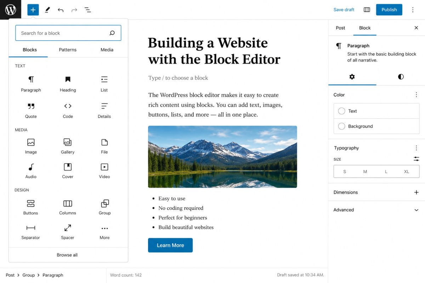Insert a Code block
Viewport: 425px width, 283px height.
click(68, 110)
